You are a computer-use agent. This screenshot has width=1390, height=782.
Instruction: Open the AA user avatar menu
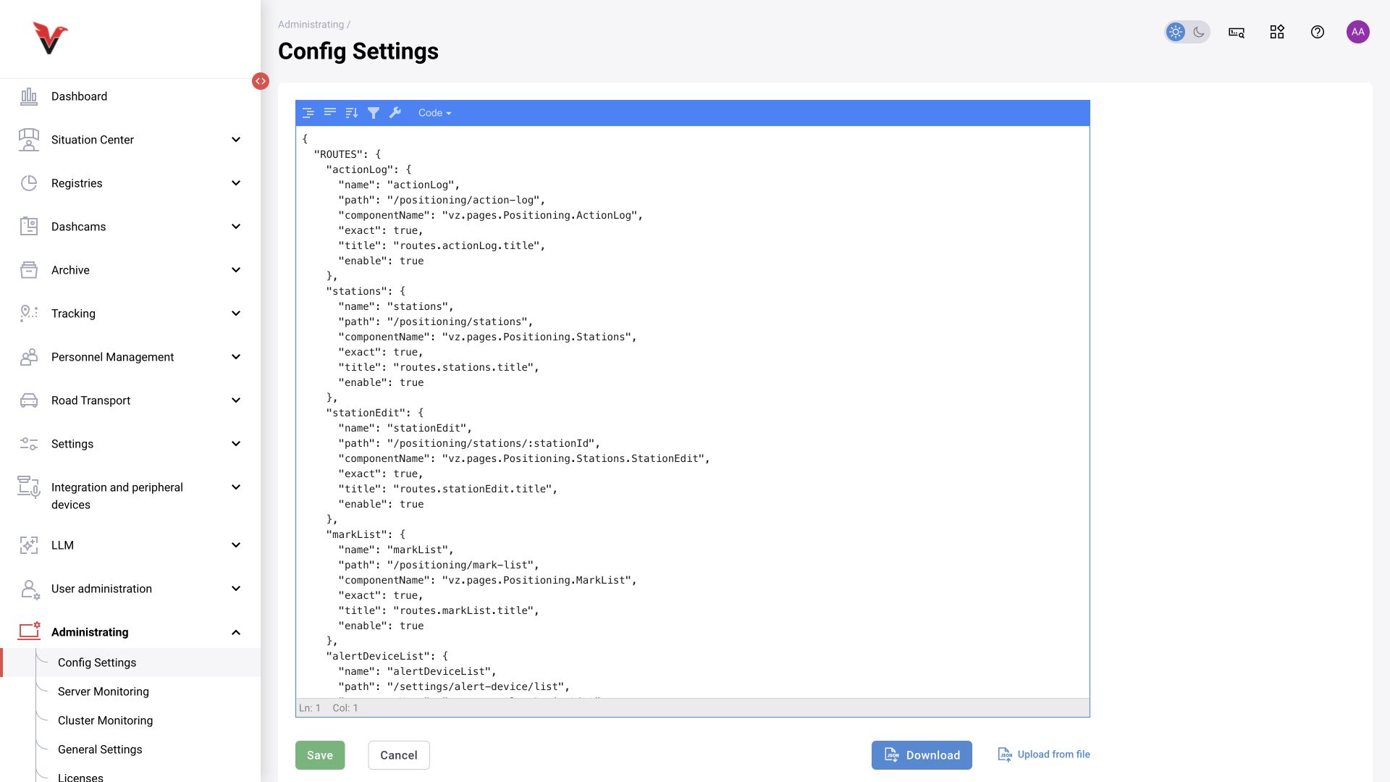[1358, 32]
